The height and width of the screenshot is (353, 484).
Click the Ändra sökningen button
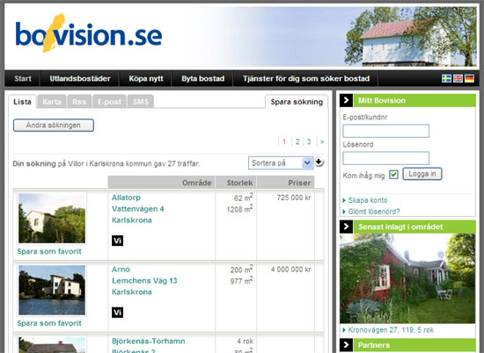pos(54,125)
